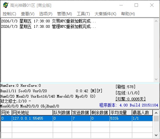The height and width of the screenshot is (139, 160).
Task: Open the 工具(T) menu
Action: pos(83,14)
